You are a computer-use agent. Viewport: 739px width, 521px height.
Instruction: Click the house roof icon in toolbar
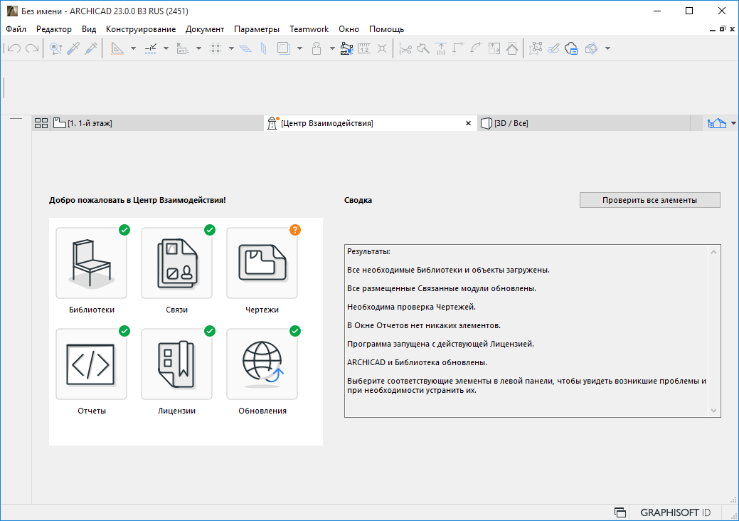[x=512, y=48]
